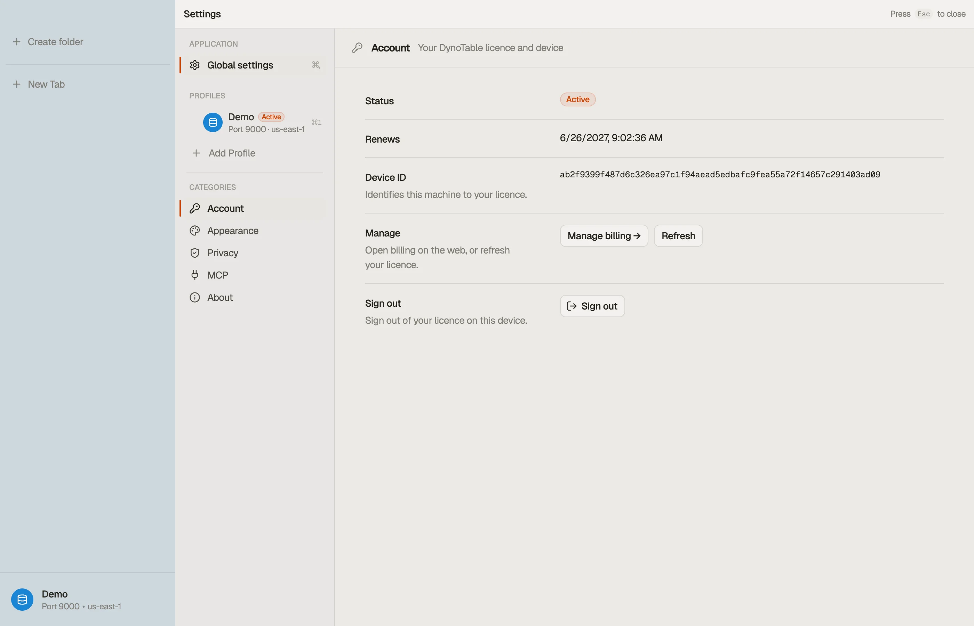Click the Manage billing button

[604, 236]
